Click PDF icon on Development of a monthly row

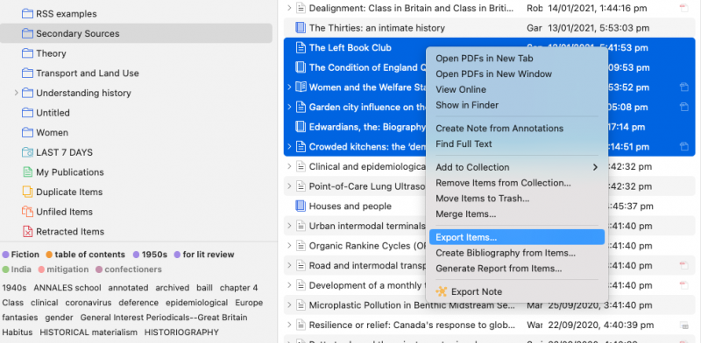(x=683, y=285)
